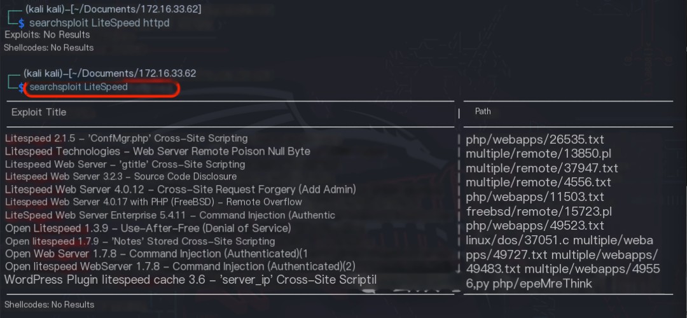Select the WordPress Plugin litespeed cache row

pyautogui.click(x=190, y=279)
